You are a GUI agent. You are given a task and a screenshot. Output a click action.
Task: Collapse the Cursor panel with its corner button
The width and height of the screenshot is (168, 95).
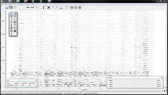pyautogui.click(x=36, y=80)
